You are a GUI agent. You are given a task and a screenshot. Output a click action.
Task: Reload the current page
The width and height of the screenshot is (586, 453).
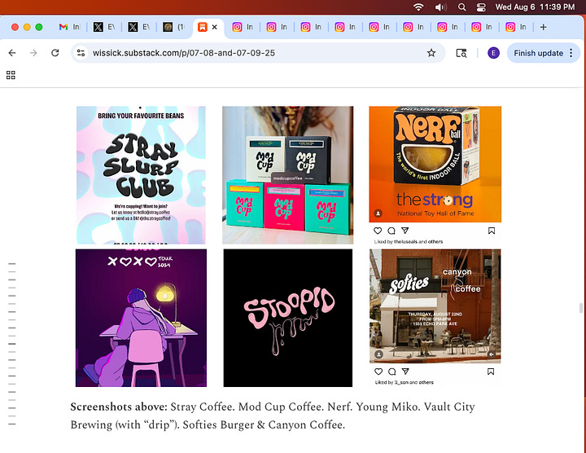coord(55,53)
